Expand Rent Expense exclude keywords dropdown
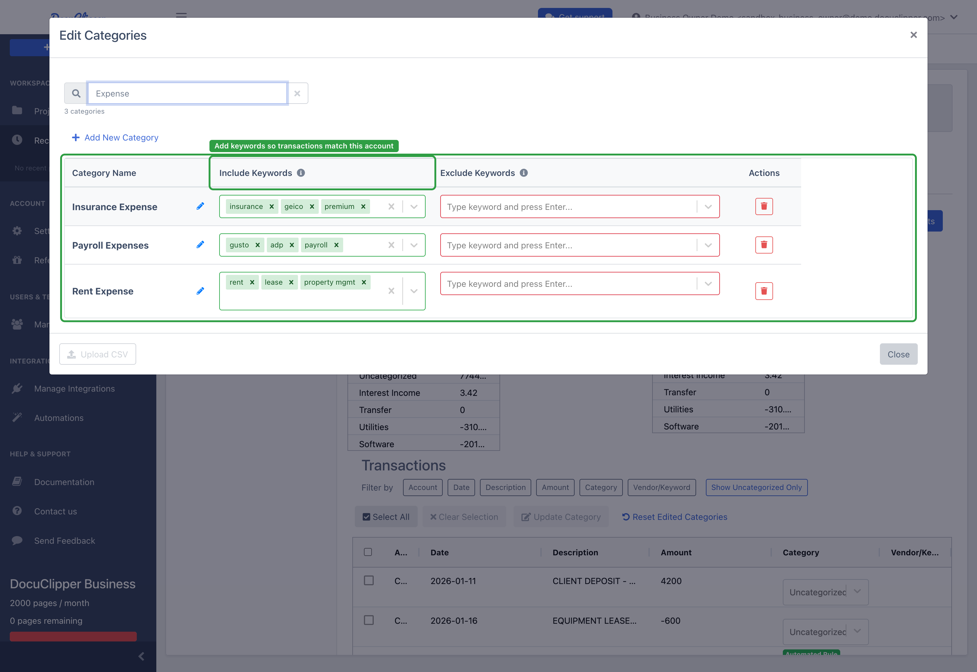This screenshot has width=977, height=672. [708, 284]
